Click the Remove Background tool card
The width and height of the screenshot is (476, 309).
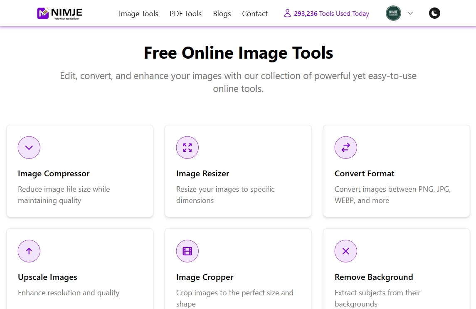point(396,270)
